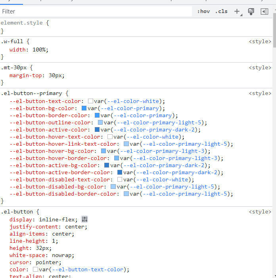Open the <style> source link for .el-button
Viewport: 276px width, 278px height.
(x=260, y=212)
